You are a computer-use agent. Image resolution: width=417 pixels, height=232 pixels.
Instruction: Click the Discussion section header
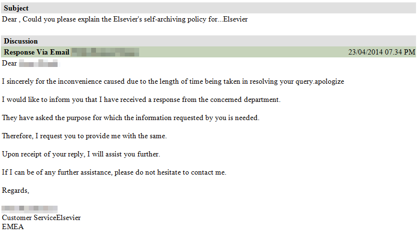(208, 41)
